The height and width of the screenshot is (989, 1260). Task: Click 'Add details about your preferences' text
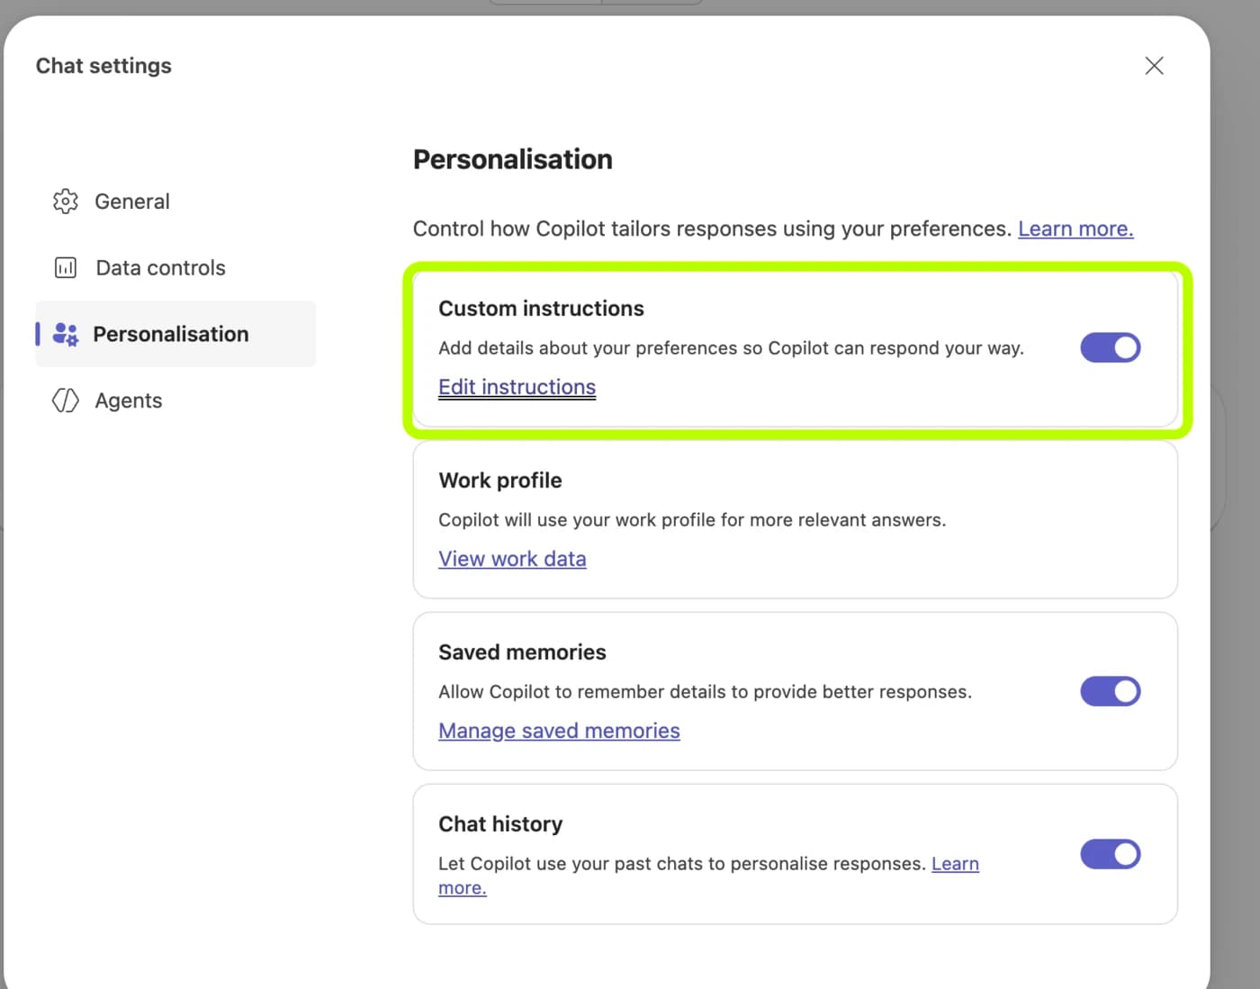(x=731, y=348)
